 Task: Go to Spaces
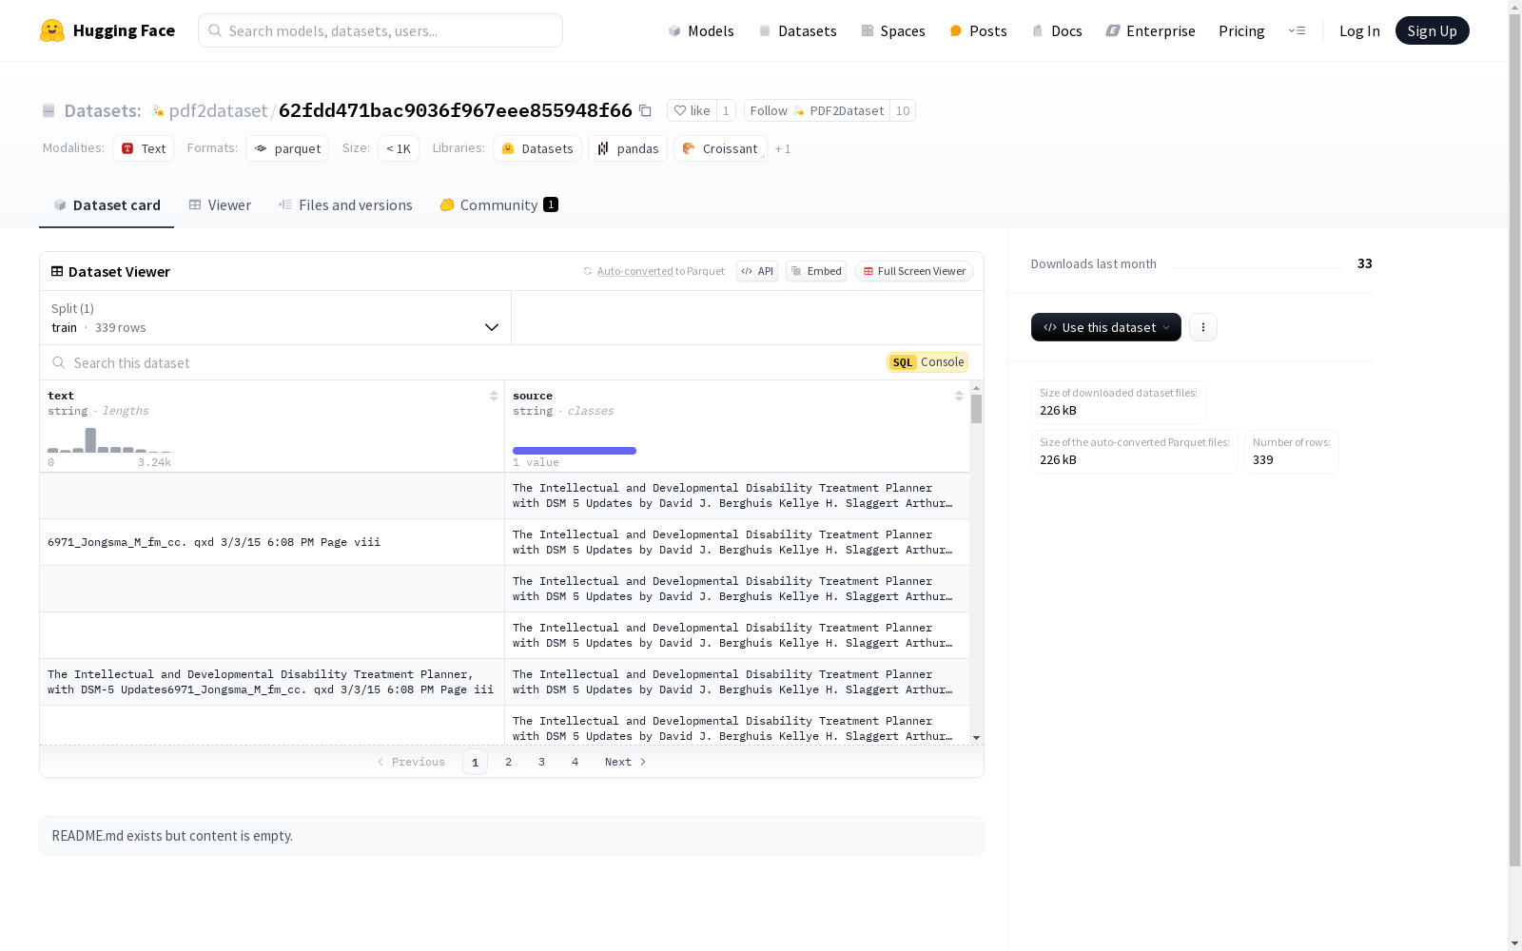892,30
